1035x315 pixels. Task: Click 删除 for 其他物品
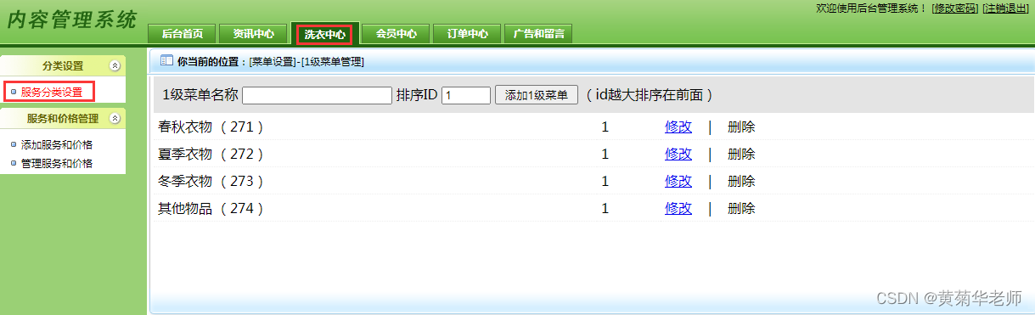tap(741, 209)
